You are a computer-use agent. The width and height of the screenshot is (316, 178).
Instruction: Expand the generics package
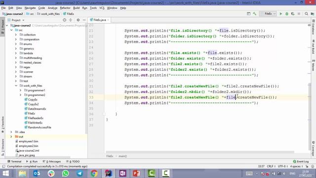[x=16, y=48]
